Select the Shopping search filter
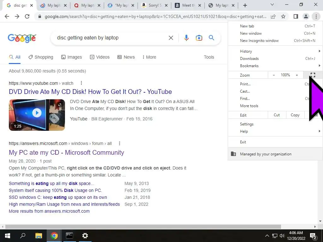Screen dimensions: 323x242 [x=41, y=57]
